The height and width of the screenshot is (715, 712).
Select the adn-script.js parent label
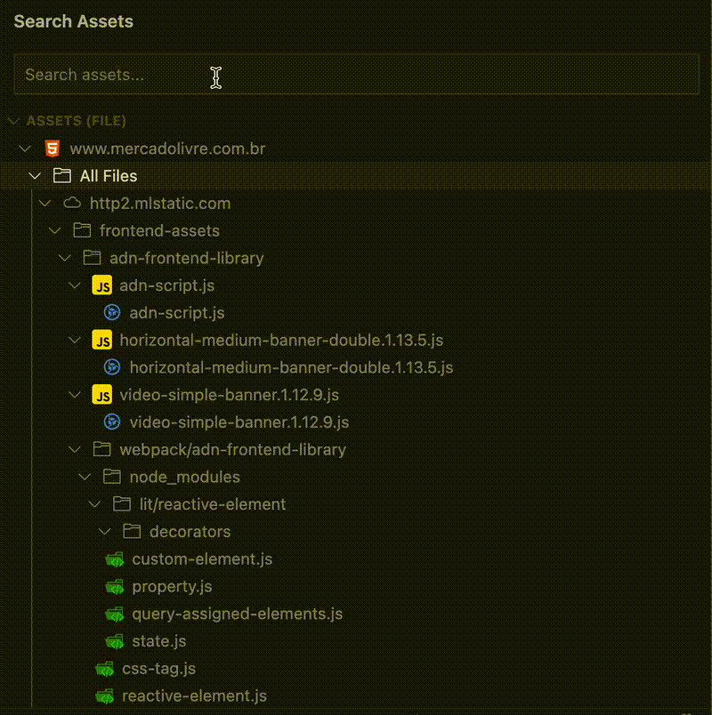tap(167, 285)
